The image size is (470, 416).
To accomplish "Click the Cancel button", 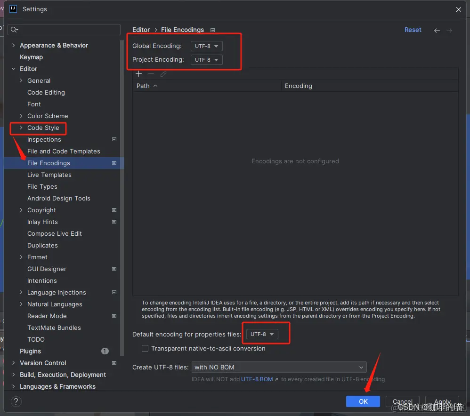I will tap(402, 401).
